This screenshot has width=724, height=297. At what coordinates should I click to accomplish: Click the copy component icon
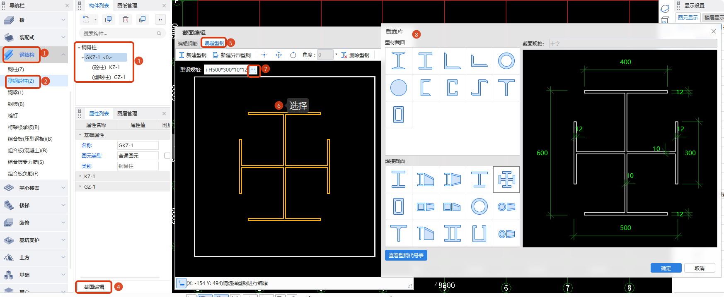(109, 19)
